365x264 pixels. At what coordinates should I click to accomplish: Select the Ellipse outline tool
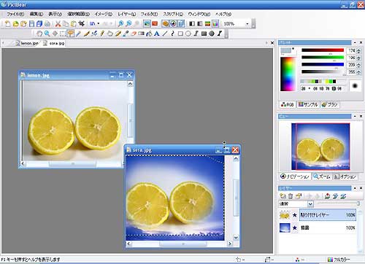coord(188,34)
